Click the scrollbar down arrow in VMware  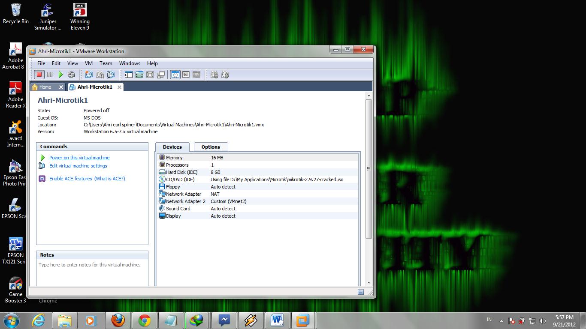tap(369, 283)
